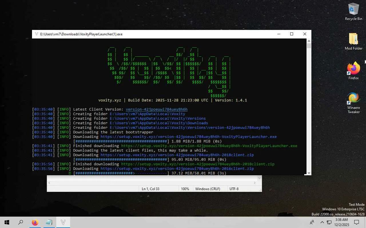This screenshot has height=228, width=366.
Task: Click the 1.88 MiB completed progress bar
Action: coord(121,141)
